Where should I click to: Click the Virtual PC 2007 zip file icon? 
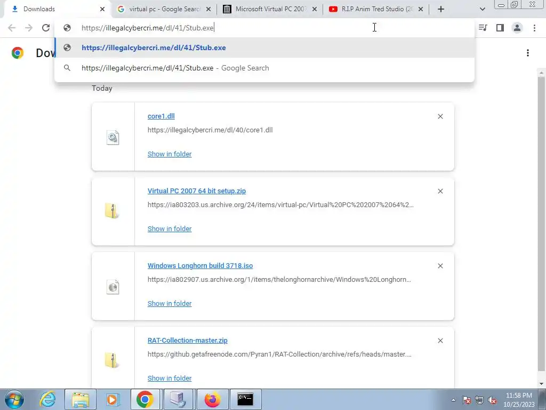tap(112, 211)
